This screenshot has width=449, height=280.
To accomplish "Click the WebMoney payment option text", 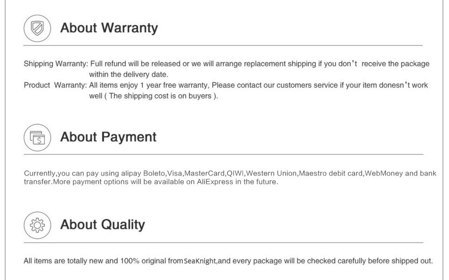I will pyautogui.click(x=384, y=174).
